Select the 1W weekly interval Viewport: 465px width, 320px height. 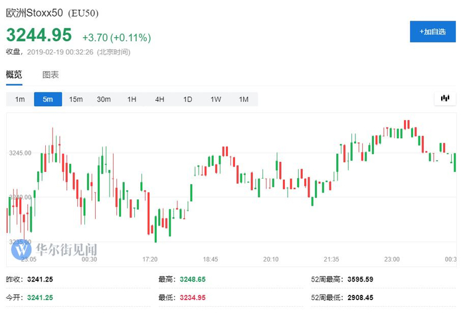216,100
